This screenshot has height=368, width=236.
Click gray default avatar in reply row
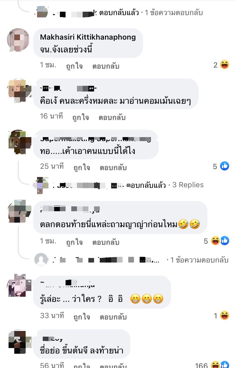pos(41,260)
